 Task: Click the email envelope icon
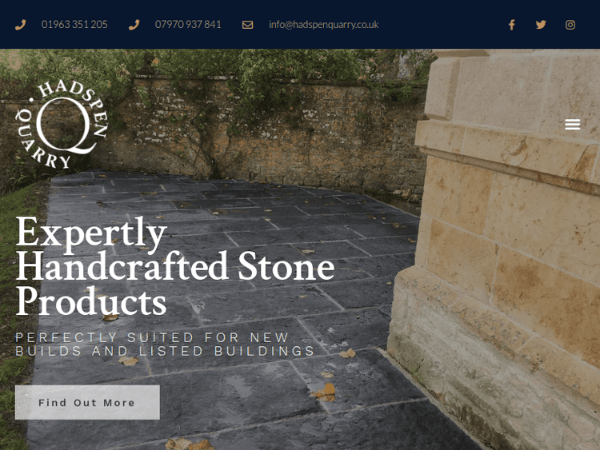click(247, 25)
